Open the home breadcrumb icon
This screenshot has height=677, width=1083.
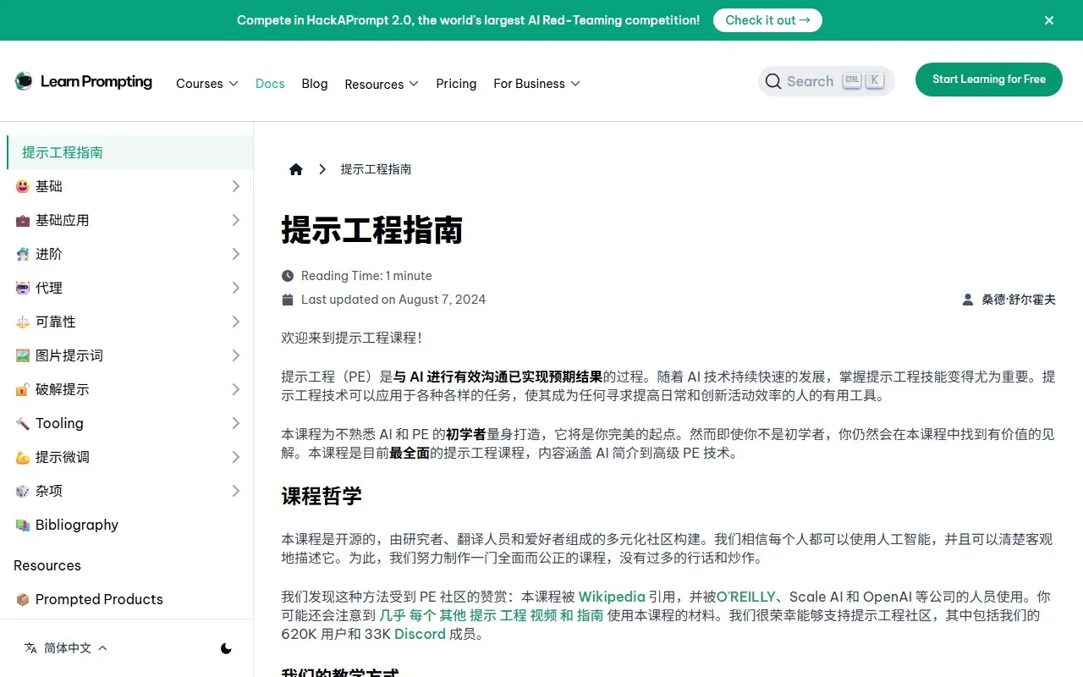click(x=295, y=169)
